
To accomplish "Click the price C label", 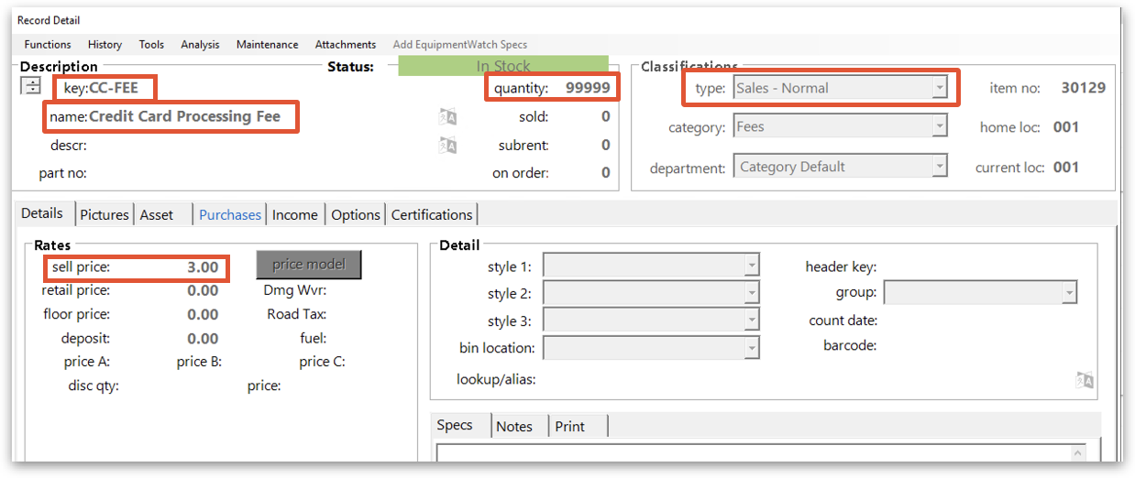I will tap(322, 362).
